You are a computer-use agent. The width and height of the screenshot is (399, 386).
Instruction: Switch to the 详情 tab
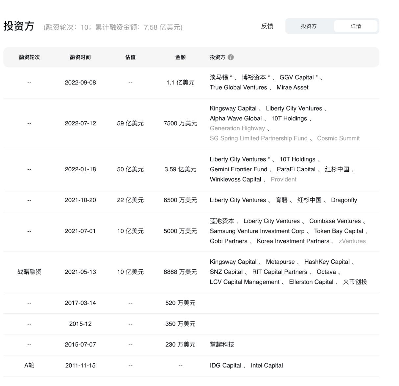[356, 26]
